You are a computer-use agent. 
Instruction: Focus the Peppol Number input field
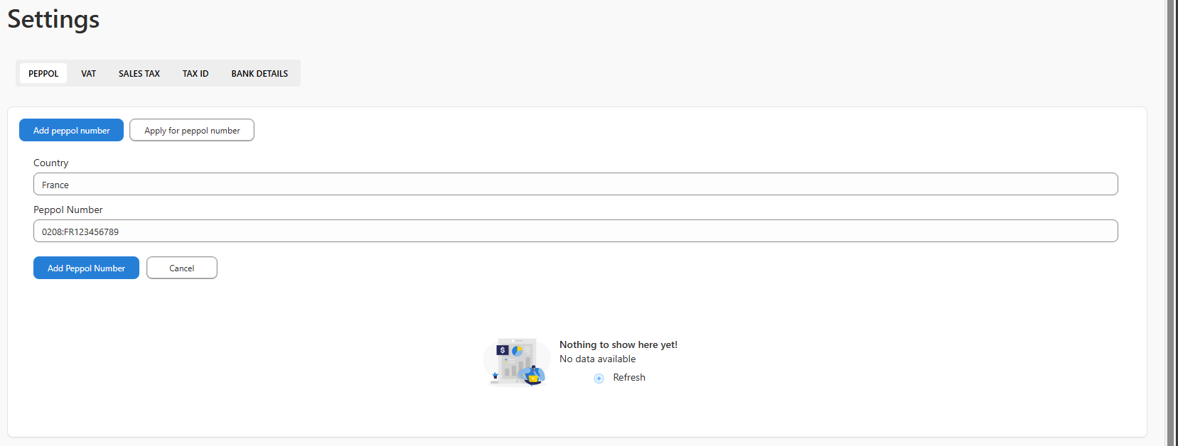(575, 232)
